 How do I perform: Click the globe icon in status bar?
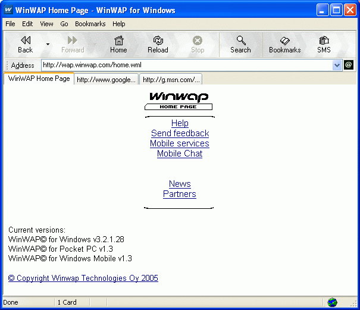332,302
